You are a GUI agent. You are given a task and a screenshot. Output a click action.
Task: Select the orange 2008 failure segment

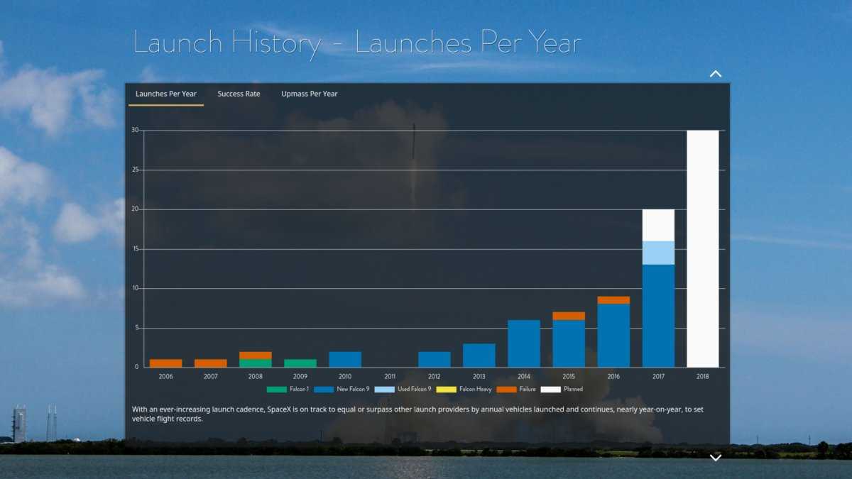pyautogui.click(x=256, y=356)
